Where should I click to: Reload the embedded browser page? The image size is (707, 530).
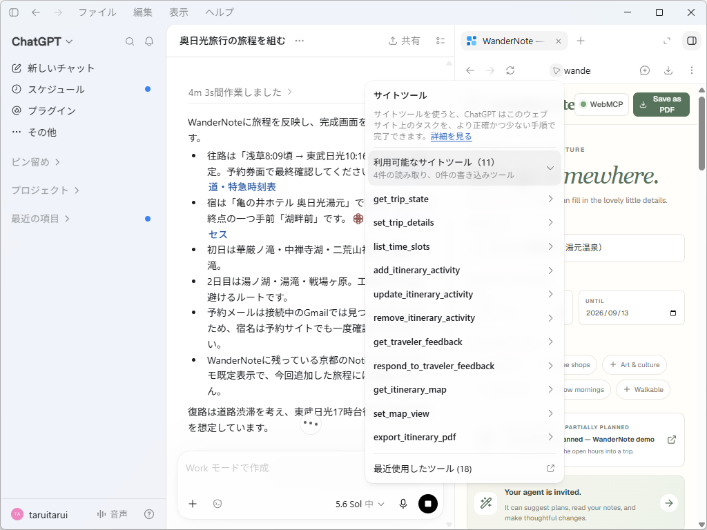coord(510,70)
